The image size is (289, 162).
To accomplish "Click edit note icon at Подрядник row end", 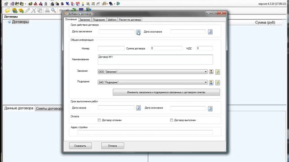I will tap(218, 82).
